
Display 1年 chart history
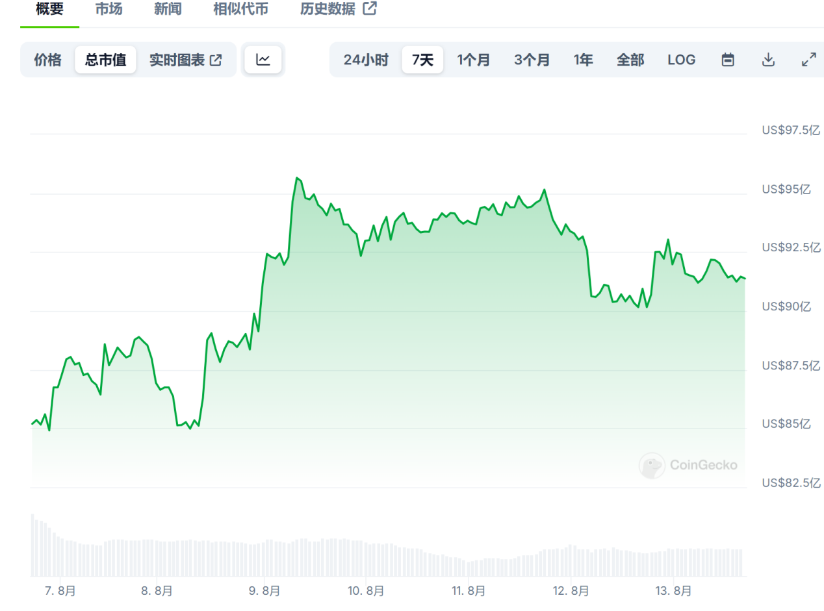pos(583,60)
